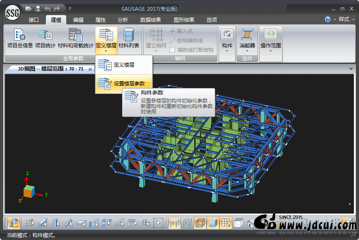359x240 pixels.
Task: Toggle the line-frame display mode icon
Action: click(x=187, y=222)
